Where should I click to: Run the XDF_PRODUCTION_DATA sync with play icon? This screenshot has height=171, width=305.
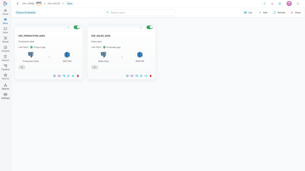click(55, 76)
